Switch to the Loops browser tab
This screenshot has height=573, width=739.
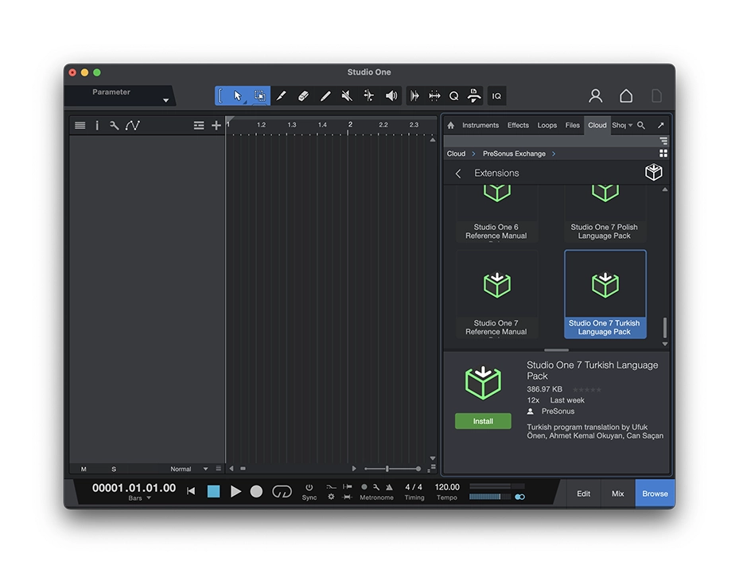click(x=547, y=125)
